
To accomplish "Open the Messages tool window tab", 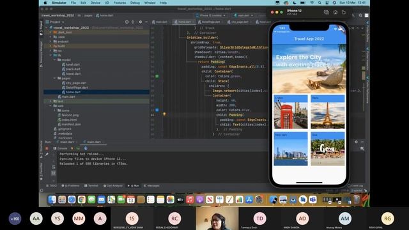I will click(151, 186).
